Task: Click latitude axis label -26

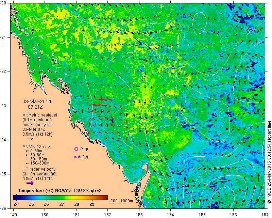Action: point(3,208)
